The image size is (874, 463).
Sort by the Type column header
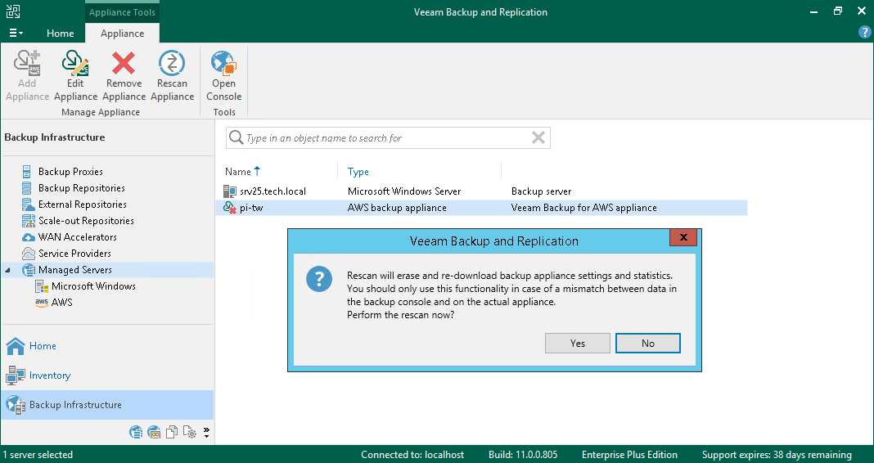[358, 172]
